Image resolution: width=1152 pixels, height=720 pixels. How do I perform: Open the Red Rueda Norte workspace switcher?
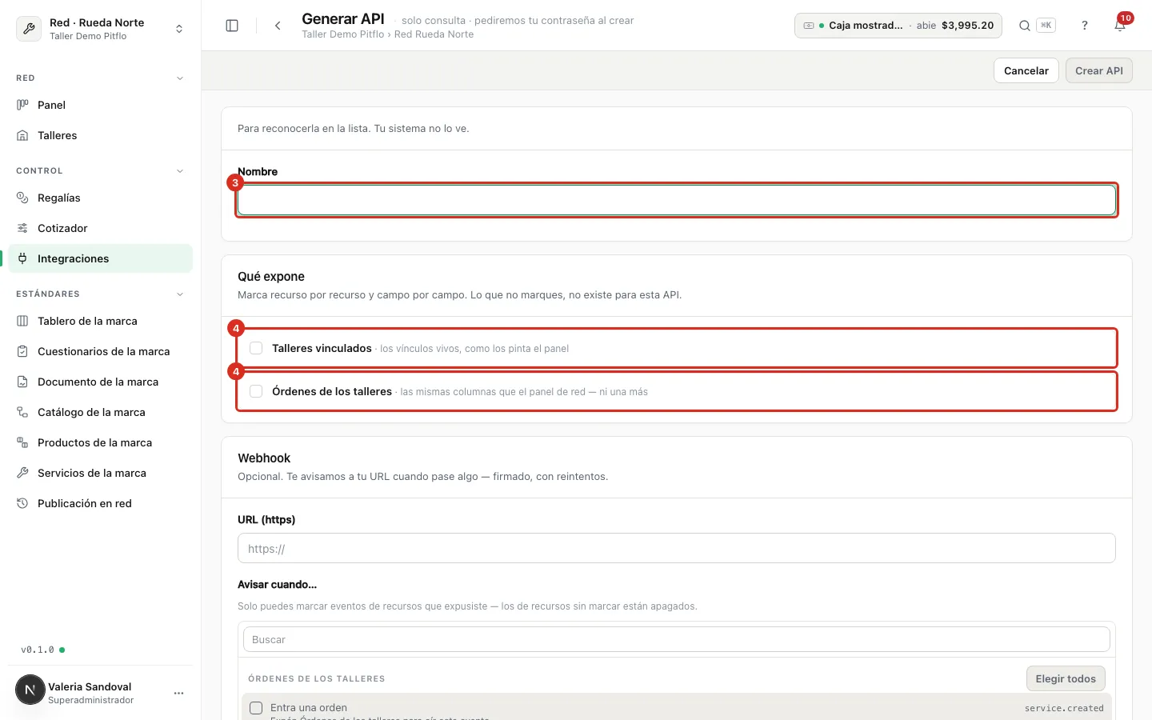[100, 29]
